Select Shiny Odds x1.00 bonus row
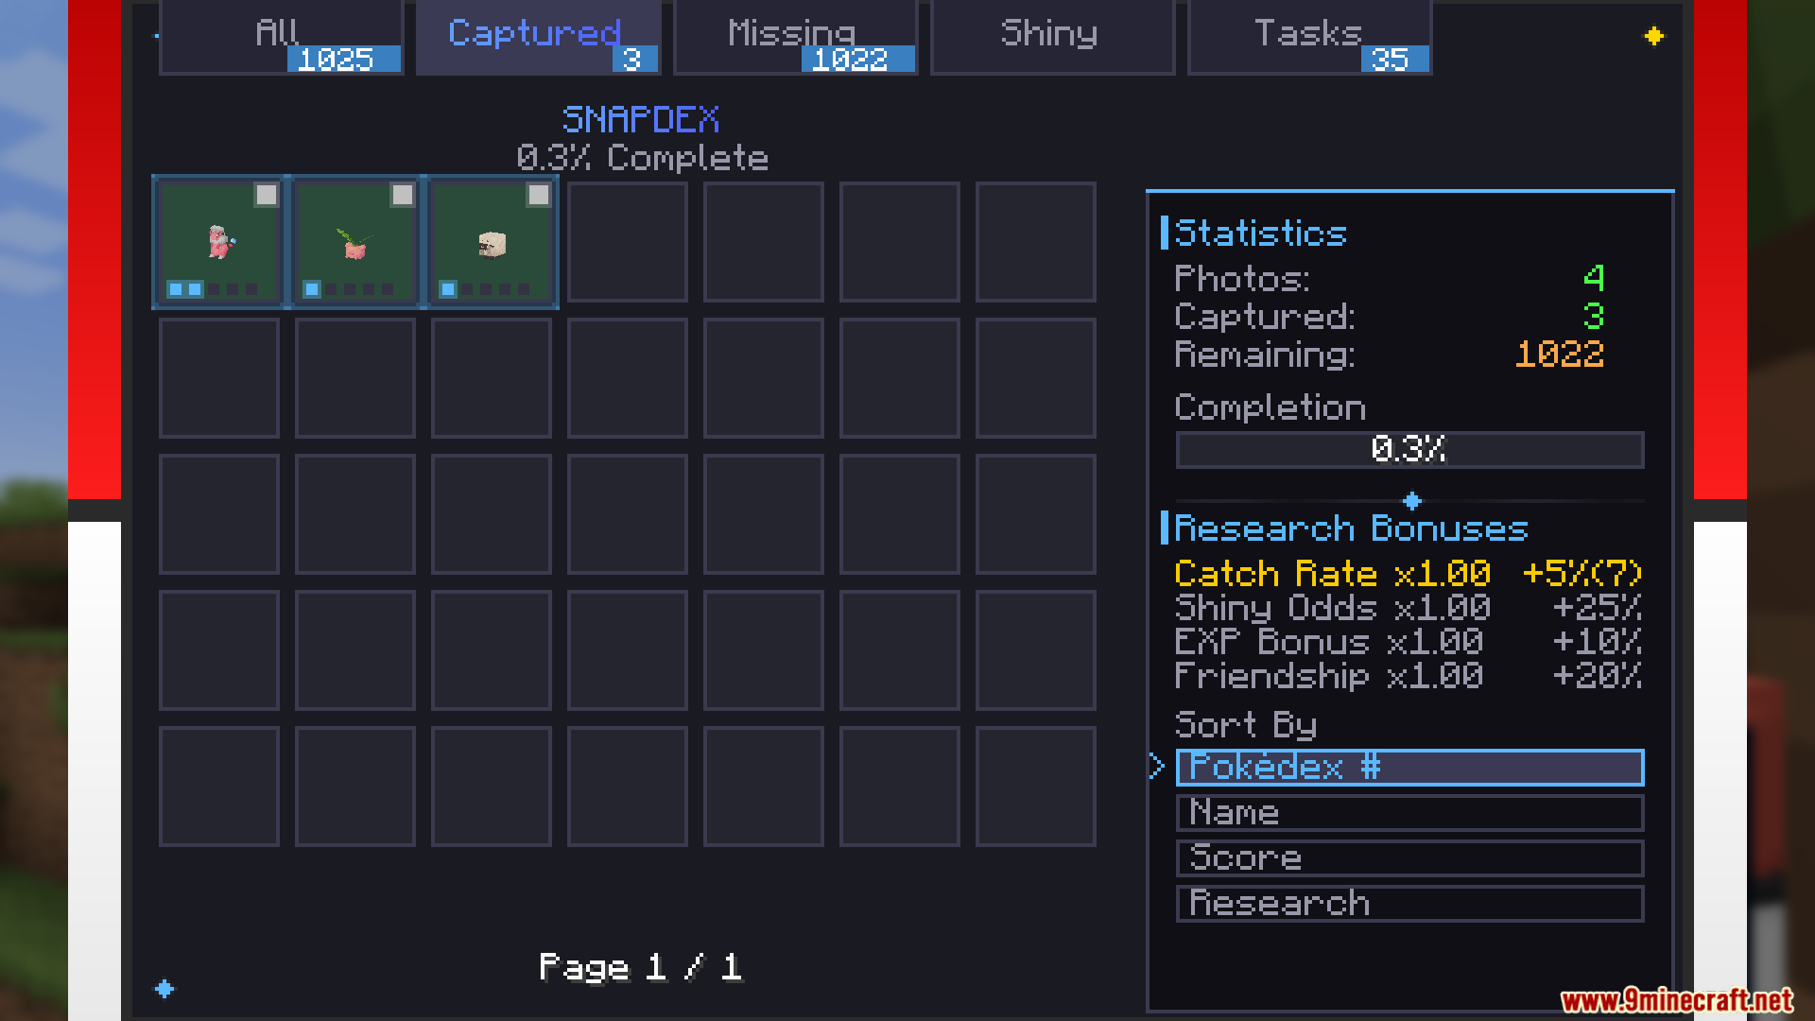Image resolution: width=1815 pixels, height=1021 pixels. coord(1409,608)
